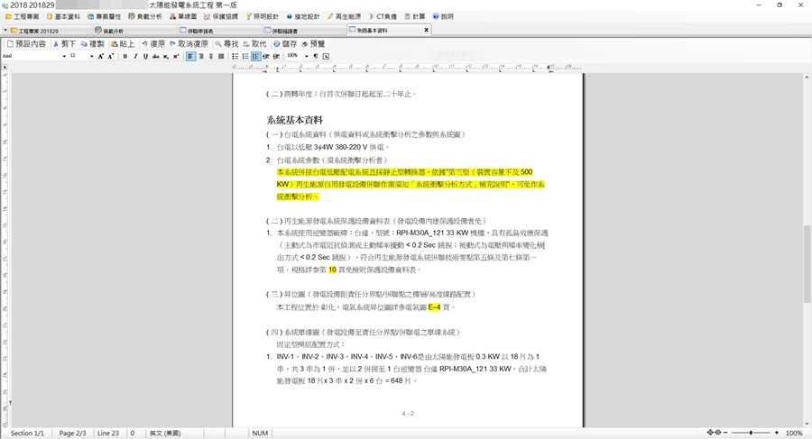Click 複製 (copy) toolbar button
Viewport: 812px width, 439px height.
pyautogui.click(x=93, y=44)
